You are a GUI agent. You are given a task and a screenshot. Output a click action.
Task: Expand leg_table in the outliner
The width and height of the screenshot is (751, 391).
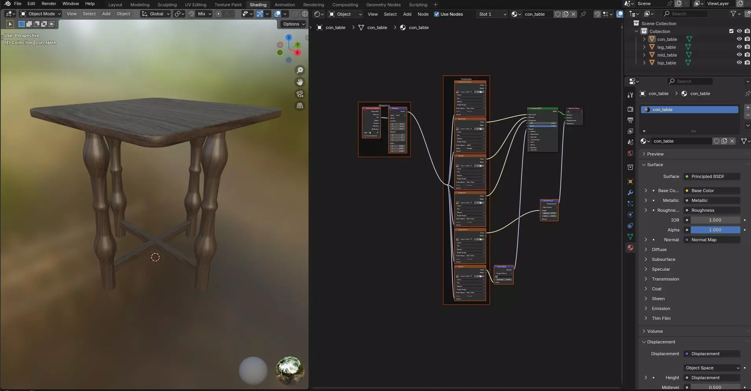tap(644, 47)
